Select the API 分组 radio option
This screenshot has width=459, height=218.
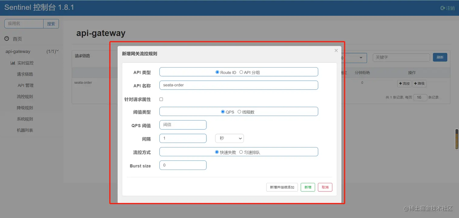click(241, 72)
